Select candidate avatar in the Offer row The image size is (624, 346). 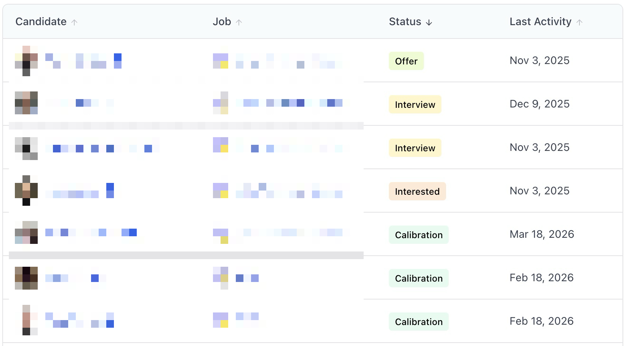pos(26,61)
